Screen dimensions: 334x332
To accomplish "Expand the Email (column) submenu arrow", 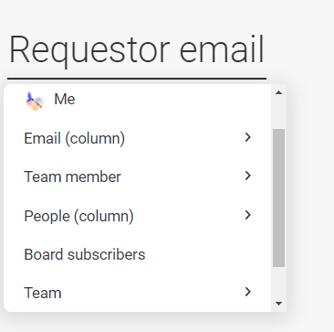I will click(248, 137).
